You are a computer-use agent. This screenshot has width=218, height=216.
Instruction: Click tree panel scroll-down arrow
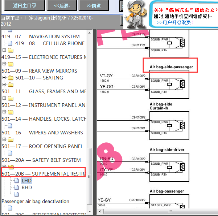[90, 212]
